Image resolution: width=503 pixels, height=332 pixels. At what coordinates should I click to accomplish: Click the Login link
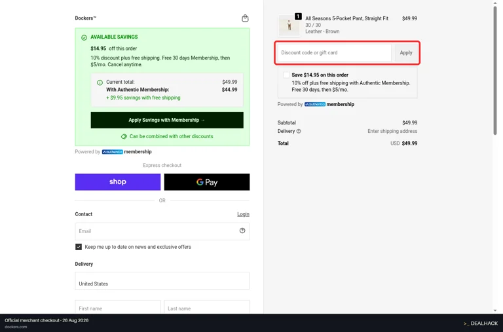click(x=243, y=214)
